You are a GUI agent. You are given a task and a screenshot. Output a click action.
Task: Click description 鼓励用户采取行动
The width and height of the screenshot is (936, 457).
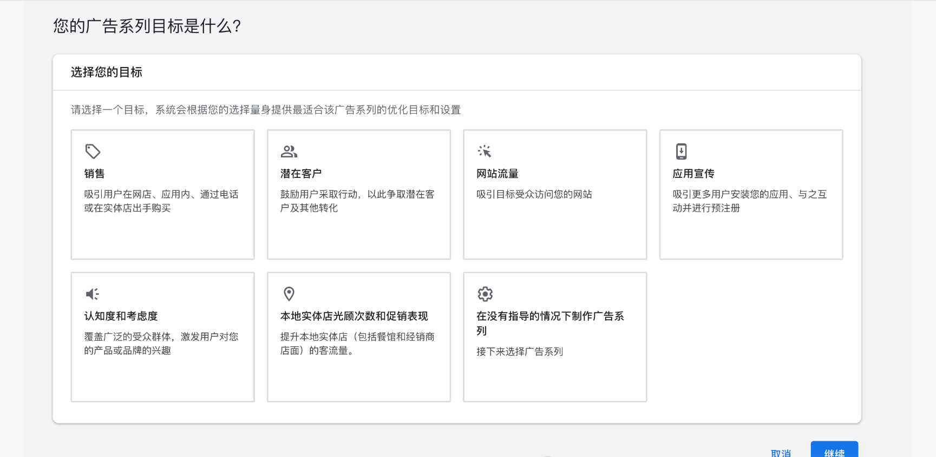pos(357,201)
